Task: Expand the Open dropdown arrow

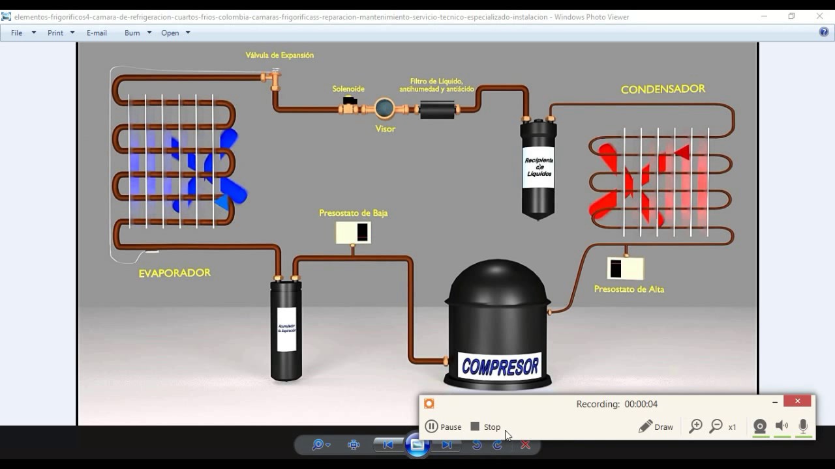Action: pyautogui.click(x=188, y=33)
